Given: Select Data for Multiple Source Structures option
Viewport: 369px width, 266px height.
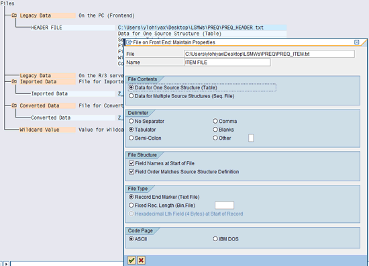Looking at the screenshot, I should [x=131, y=96].
